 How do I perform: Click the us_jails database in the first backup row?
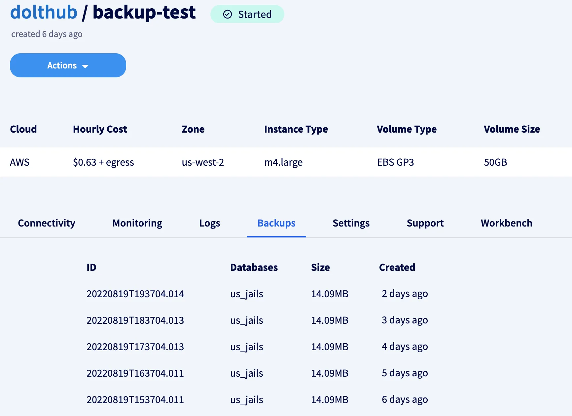(x=246, y=294)
